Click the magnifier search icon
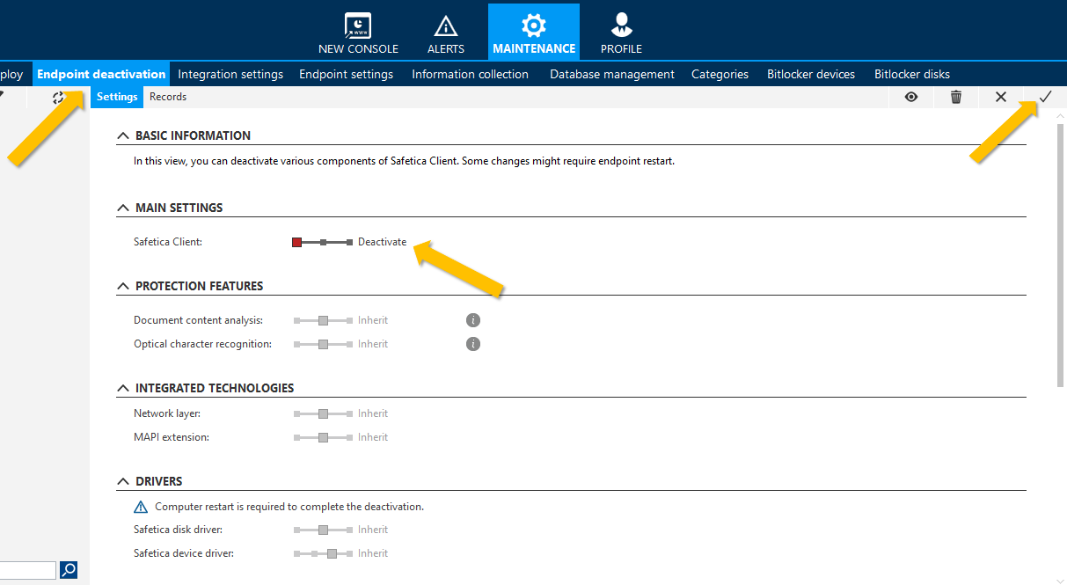Image resolution: width=1067 pixels, height=585 pixels. [69, 570]
